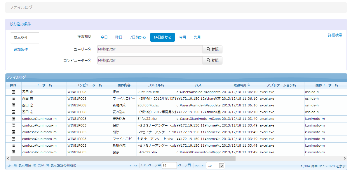
Task: Reset display settings via 表示設定の初期化
Action: click(x=61, y=166)
